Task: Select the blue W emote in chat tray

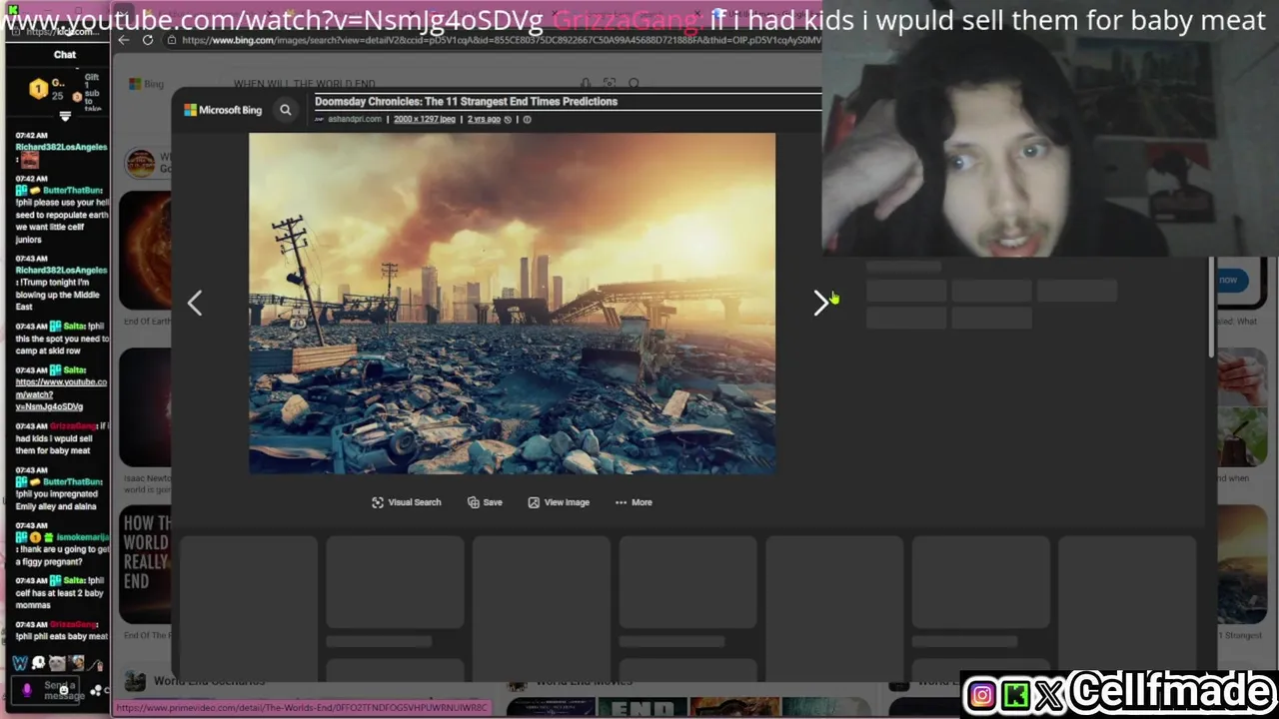Action: pyautogui.click(x=20, y=663)
